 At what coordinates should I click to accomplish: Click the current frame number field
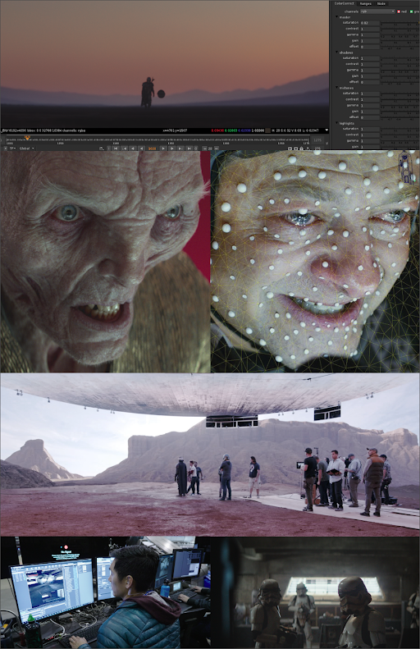[x=152, y=149]
